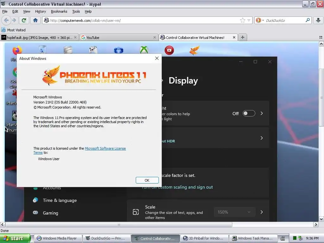
Task: Open the all-tabs list icon
Action: click(x=321, y=37)
